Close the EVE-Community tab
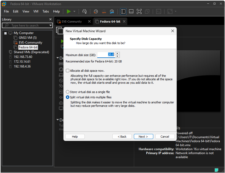The width and height of the screenshot is (225, 173). pos(89,21)
